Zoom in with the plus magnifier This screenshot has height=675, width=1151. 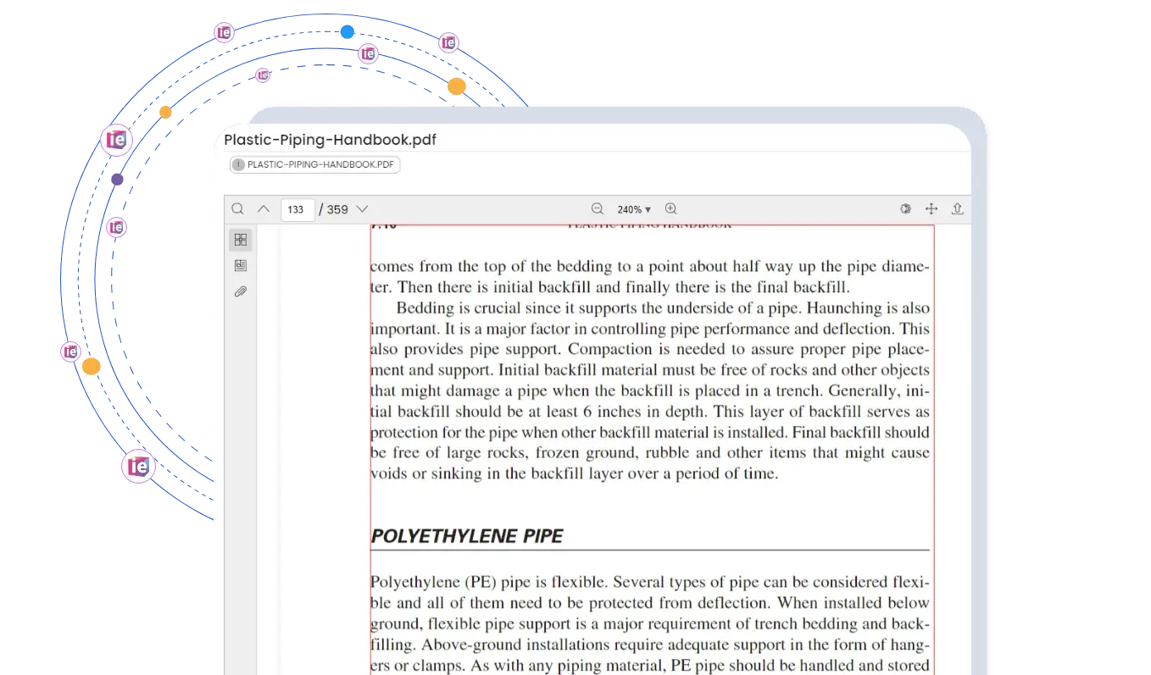671,209
